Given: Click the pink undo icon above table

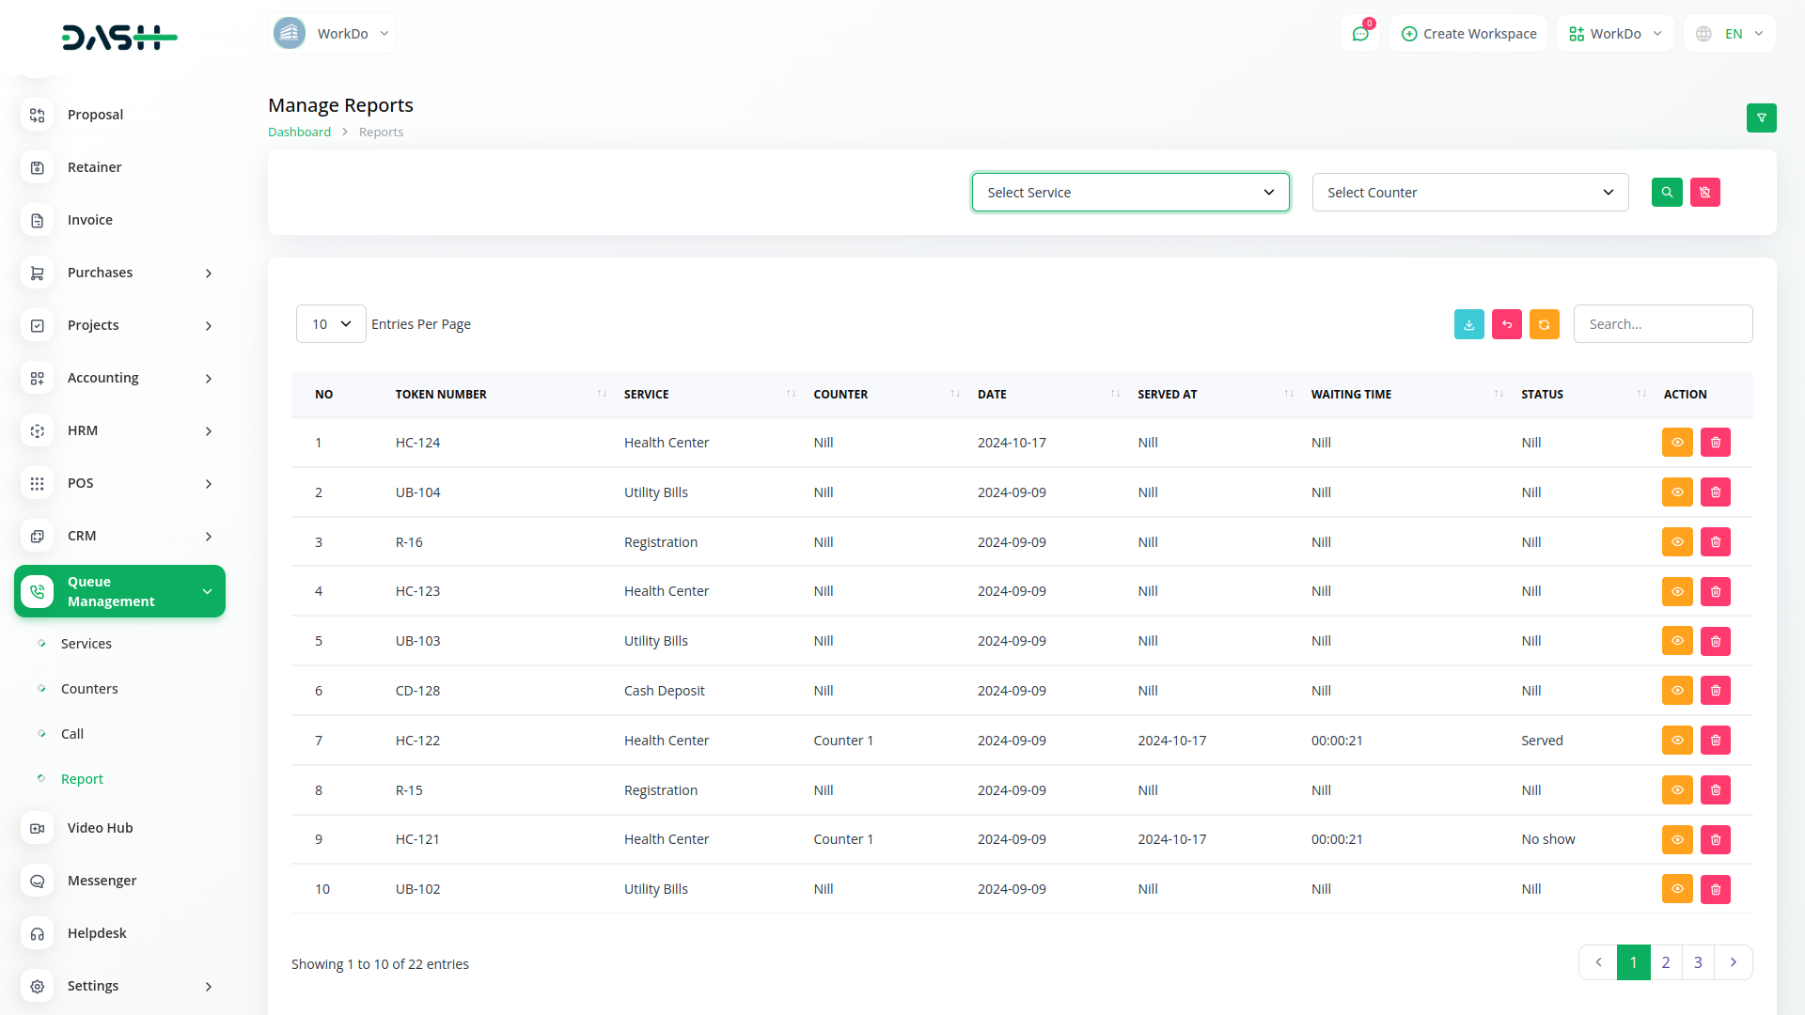Looking at the screenshot, I should pyautogui.click(x=1506, y=324).
